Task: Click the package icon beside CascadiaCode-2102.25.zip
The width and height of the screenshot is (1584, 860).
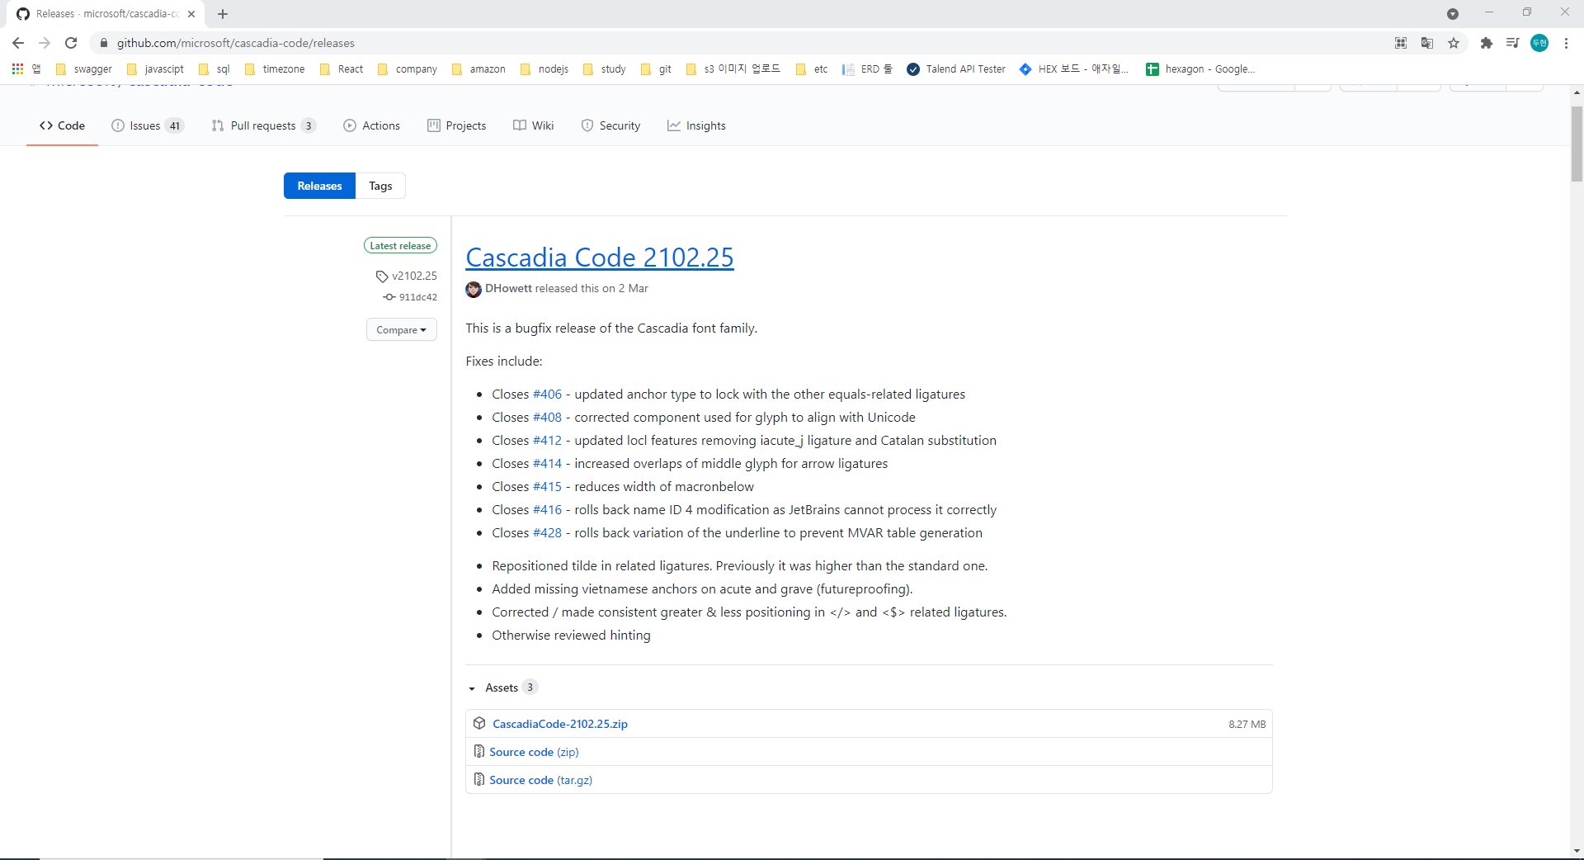Action: pyautogui.click(x=479, y=724)
